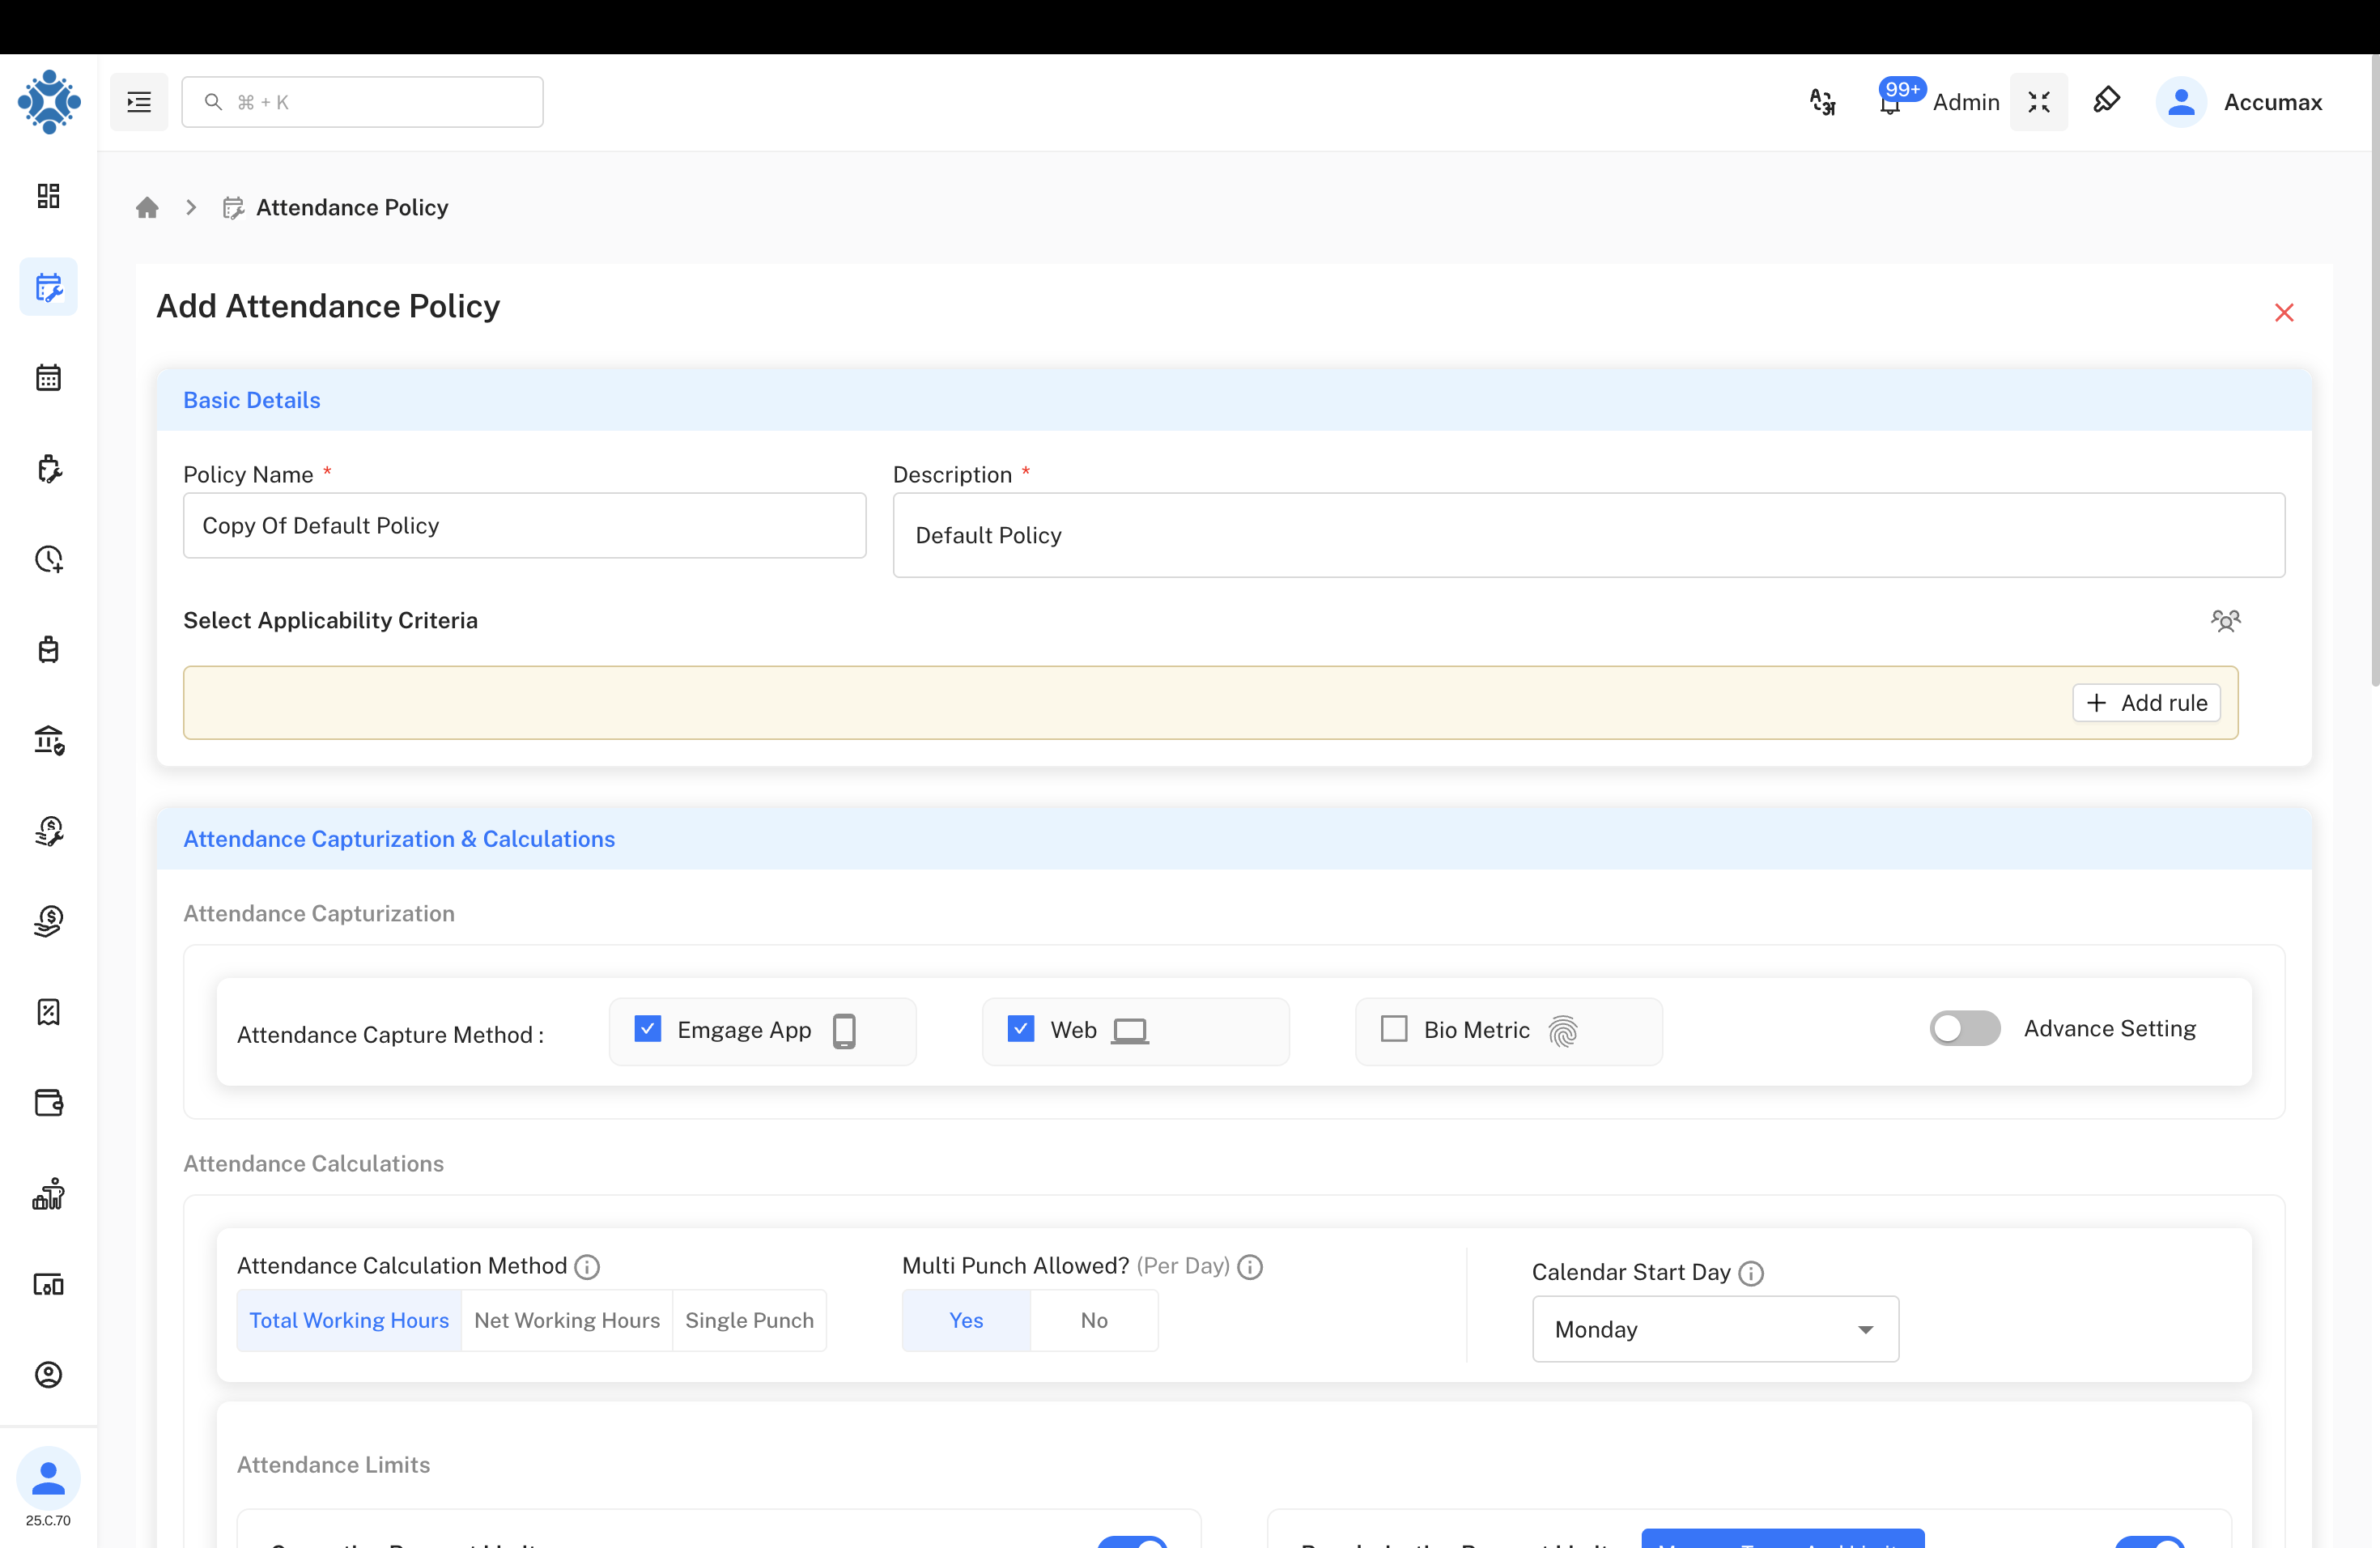
Task: Enable the Bio Metric capture method
Action: (x=1394, y=1028)
